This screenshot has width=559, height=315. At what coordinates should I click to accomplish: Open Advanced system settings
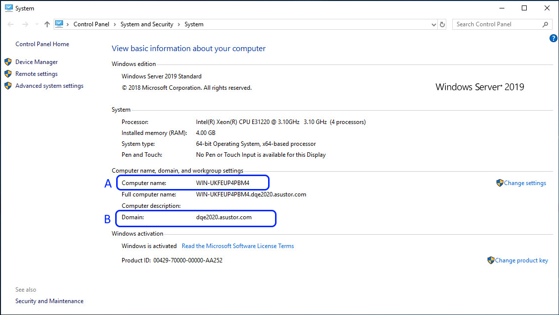click(x=49, y=86)
